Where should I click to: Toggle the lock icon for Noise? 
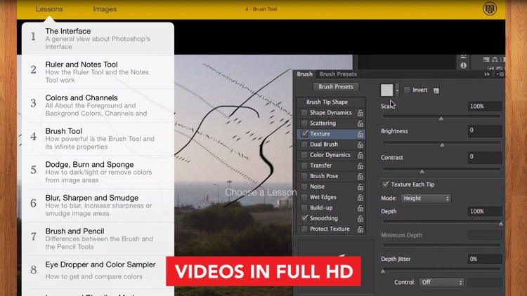[360, 187]
